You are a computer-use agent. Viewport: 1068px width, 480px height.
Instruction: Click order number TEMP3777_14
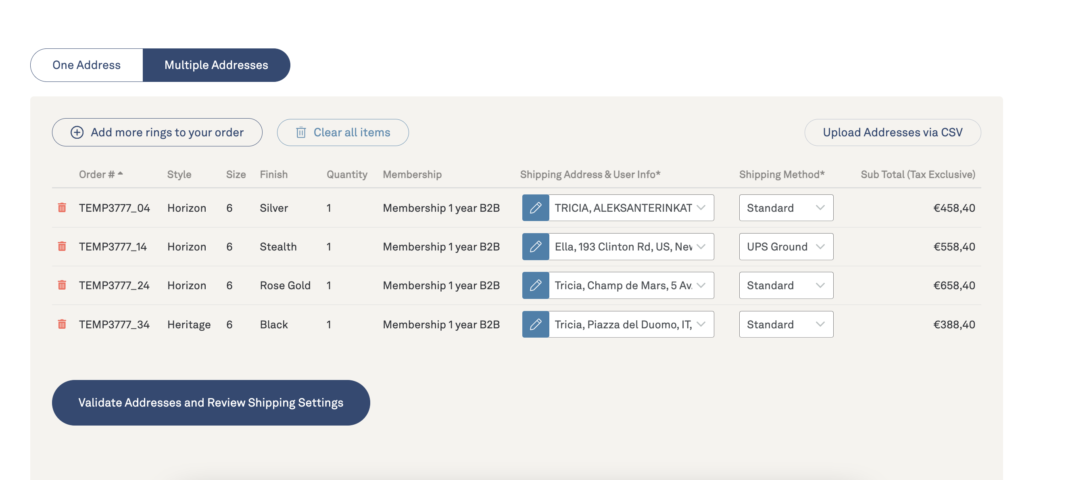pyautogui.click(x=113, y=246)
